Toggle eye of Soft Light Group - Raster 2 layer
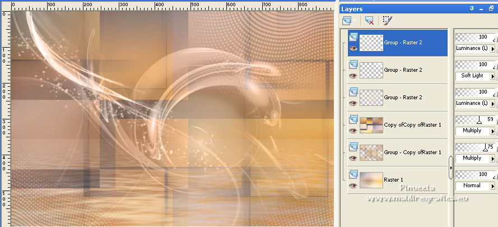The image size is (498, 227). pos(353,76)
